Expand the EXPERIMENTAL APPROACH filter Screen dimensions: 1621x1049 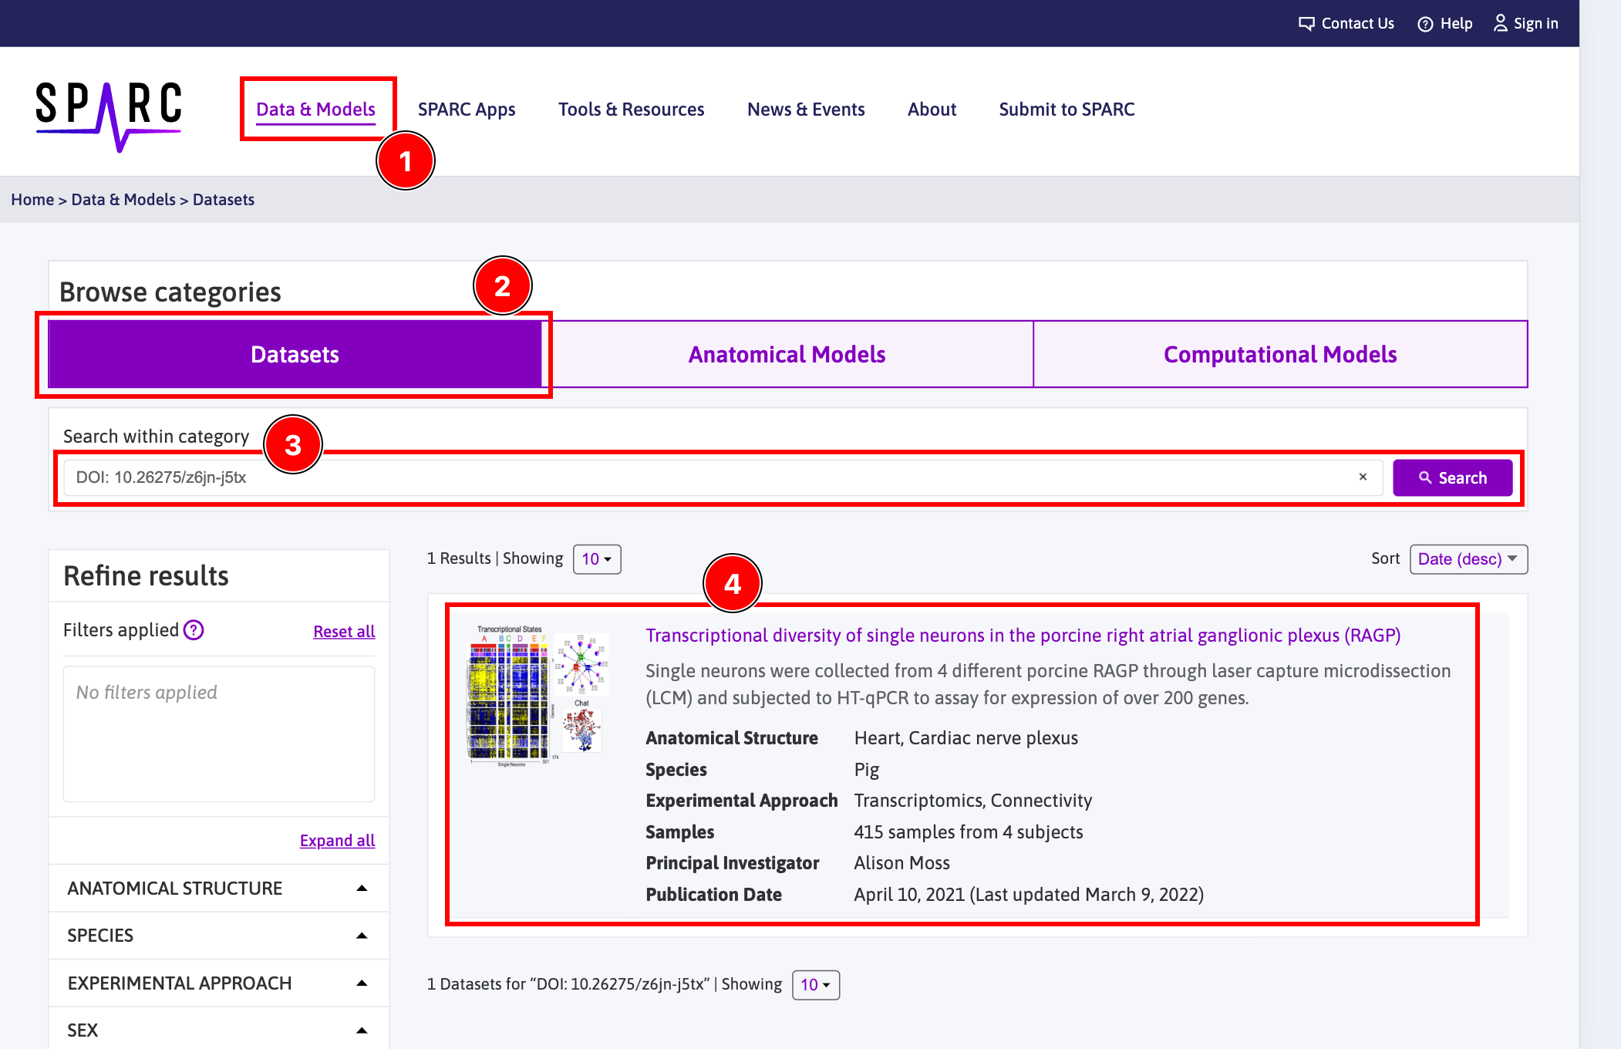218,983
